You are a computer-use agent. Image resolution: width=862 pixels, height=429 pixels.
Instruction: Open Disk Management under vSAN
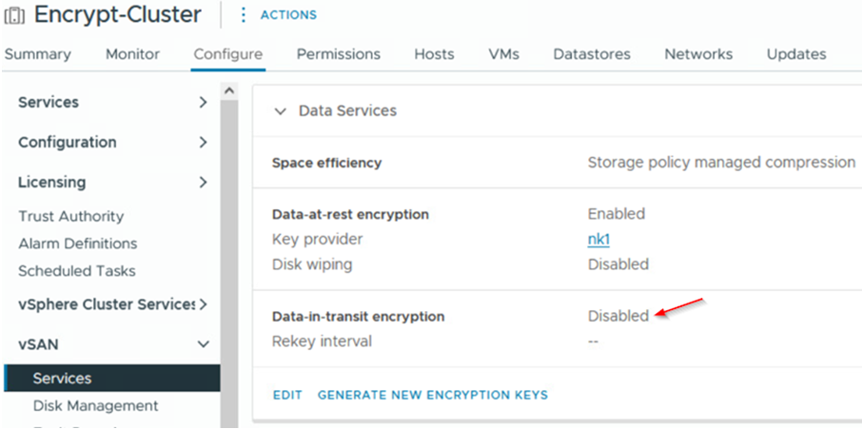point(96,406)
